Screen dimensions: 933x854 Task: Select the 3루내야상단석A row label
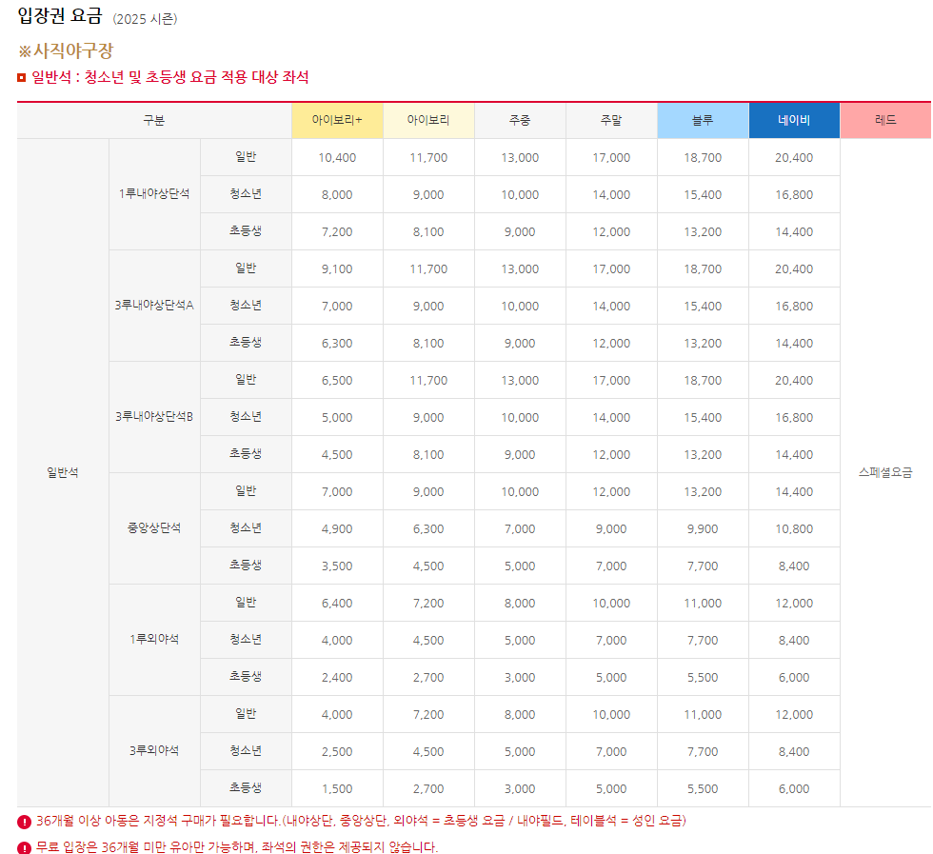pyautogui.click(x=154, y=306)
